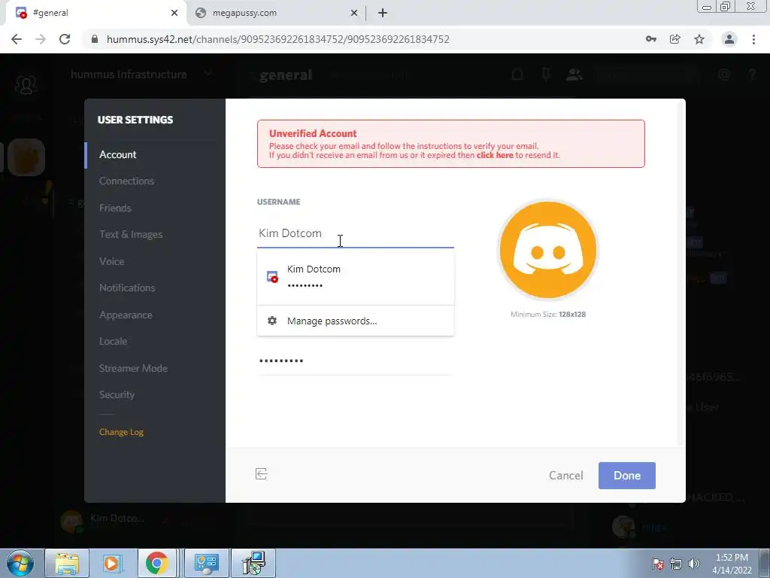This screenshot has height=578, width=770.
Task: Reload the page with the refresh icon
Action: click(65, 39)
